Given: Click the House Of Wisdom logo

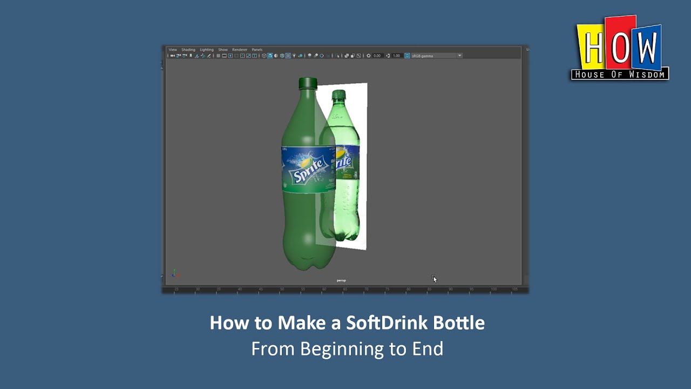Looking at the screenshot, I should coord(620,48).
